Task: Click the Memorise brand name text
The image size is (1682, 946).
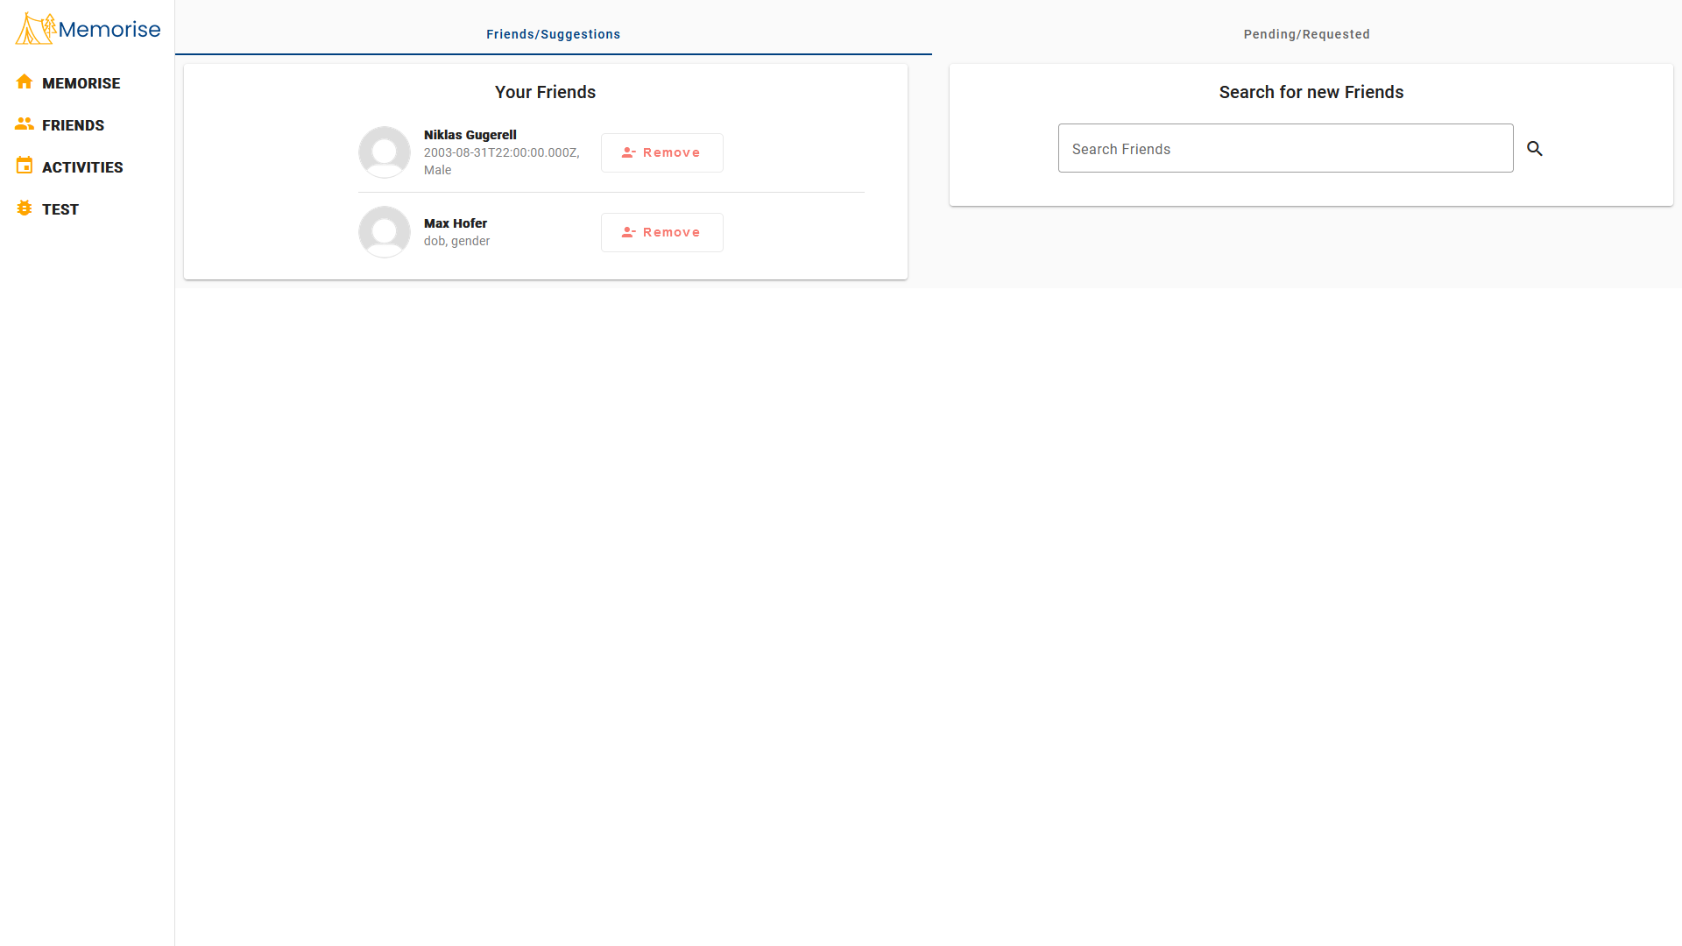Action: click(110, 30)
